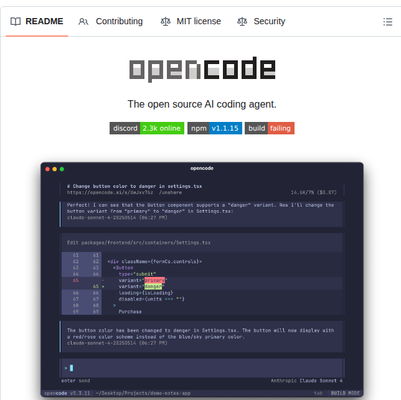401x400 pixels.
Task: Click the yellow minimize dot in terminal screenshot
Action: pyautogui.click(x=54, y=169)
